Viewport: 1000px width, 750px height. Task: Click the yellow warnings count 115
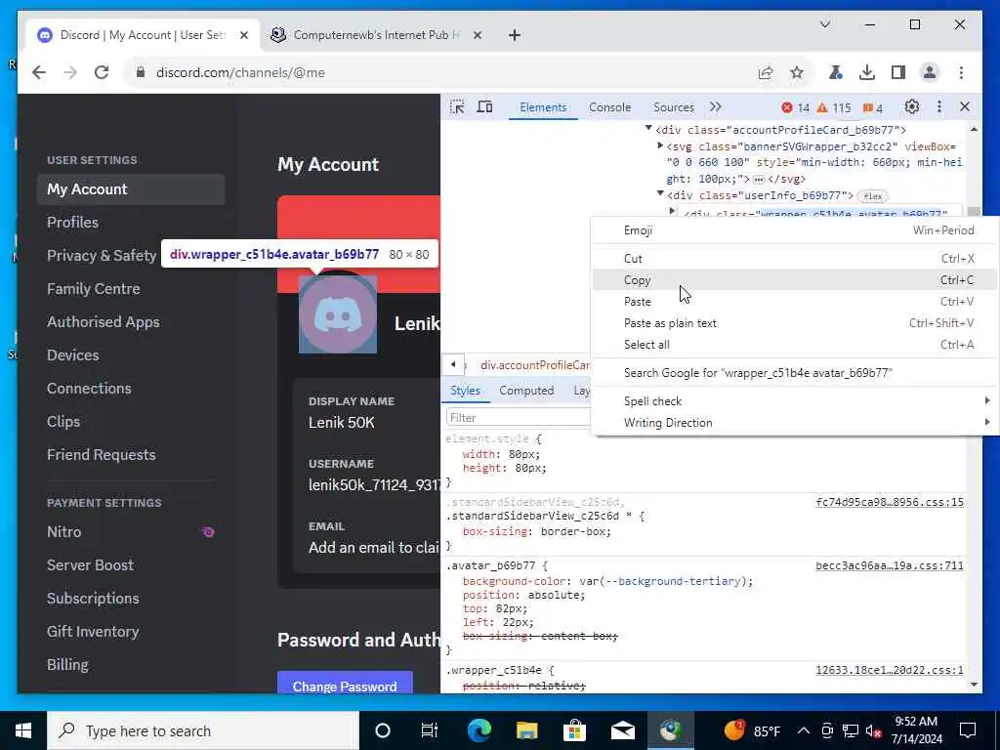[x=834, y=107]
